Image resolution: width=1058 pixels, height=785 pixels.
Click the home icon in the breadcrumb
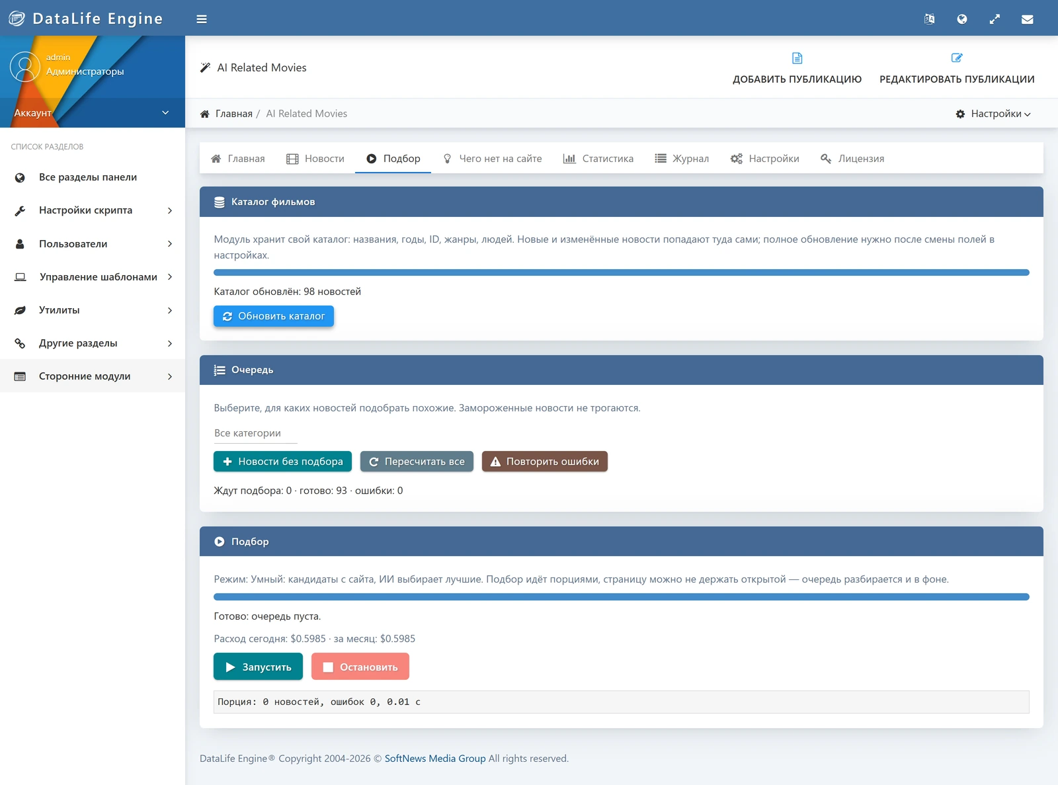205,114
